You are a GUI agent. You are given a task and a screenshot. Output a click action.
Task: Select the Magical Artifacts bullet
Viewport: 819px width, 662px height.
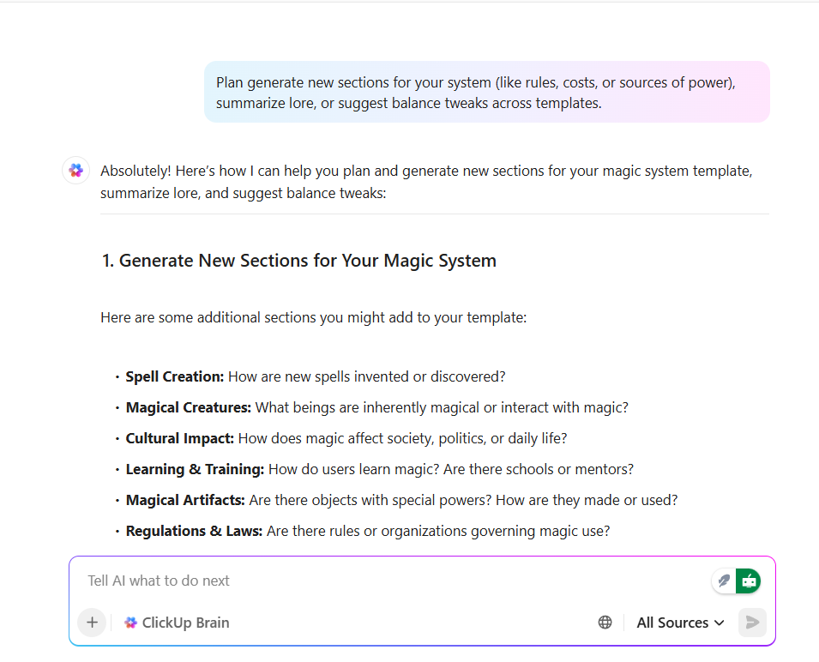coord(402,500)
